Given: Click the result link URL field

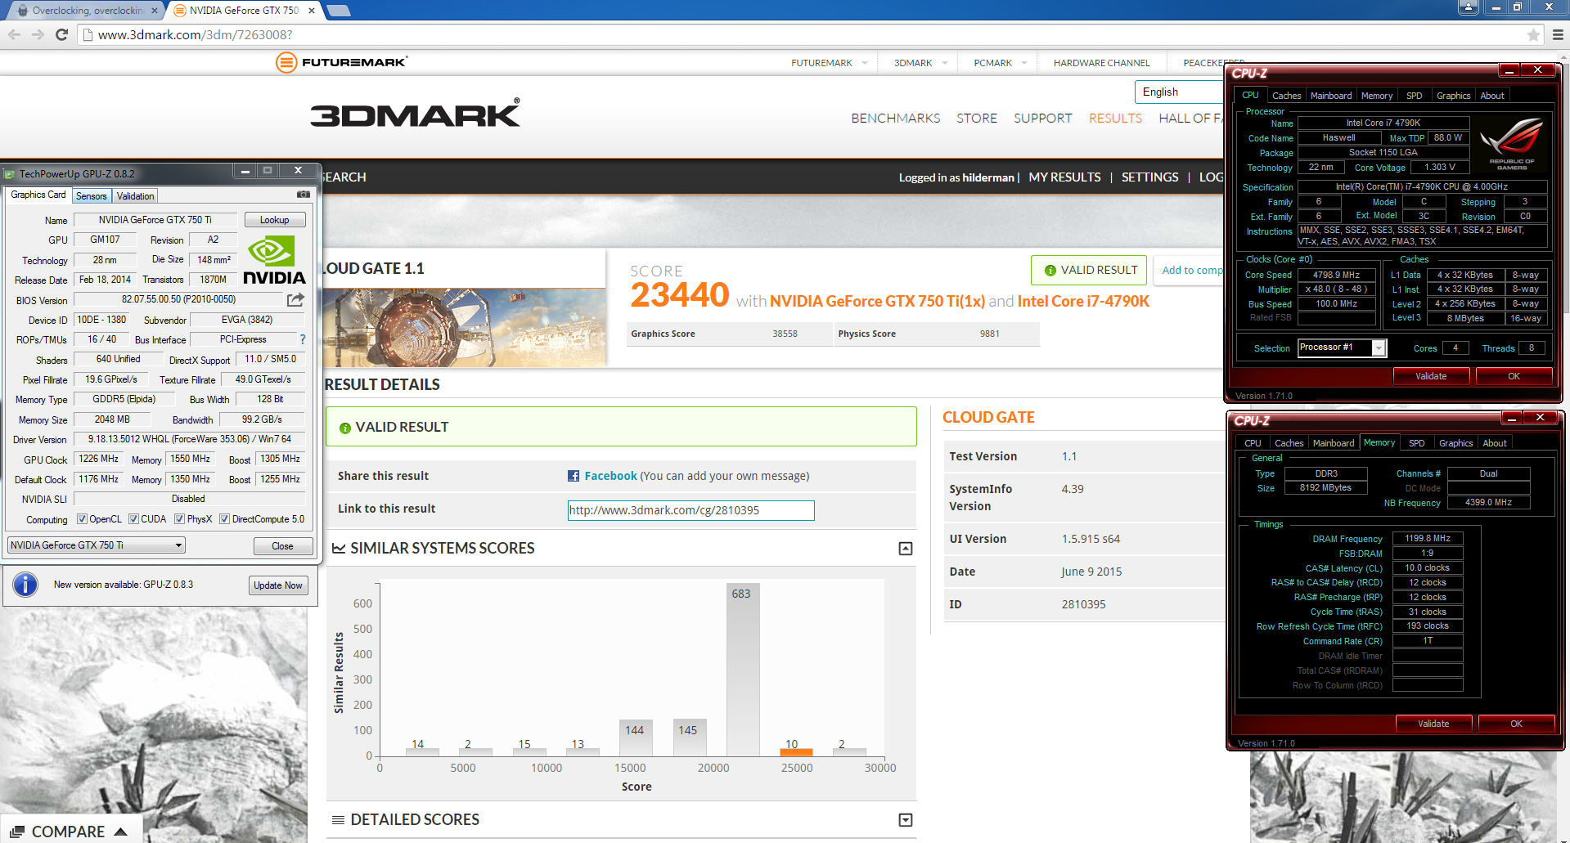Looking at the screenshot, I should (x=691, y=510).
